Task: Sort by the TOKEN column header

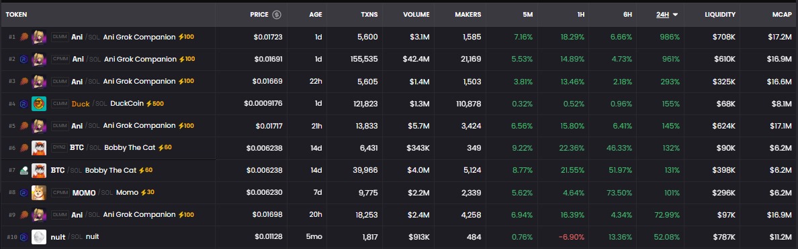Action: (16, 15)
